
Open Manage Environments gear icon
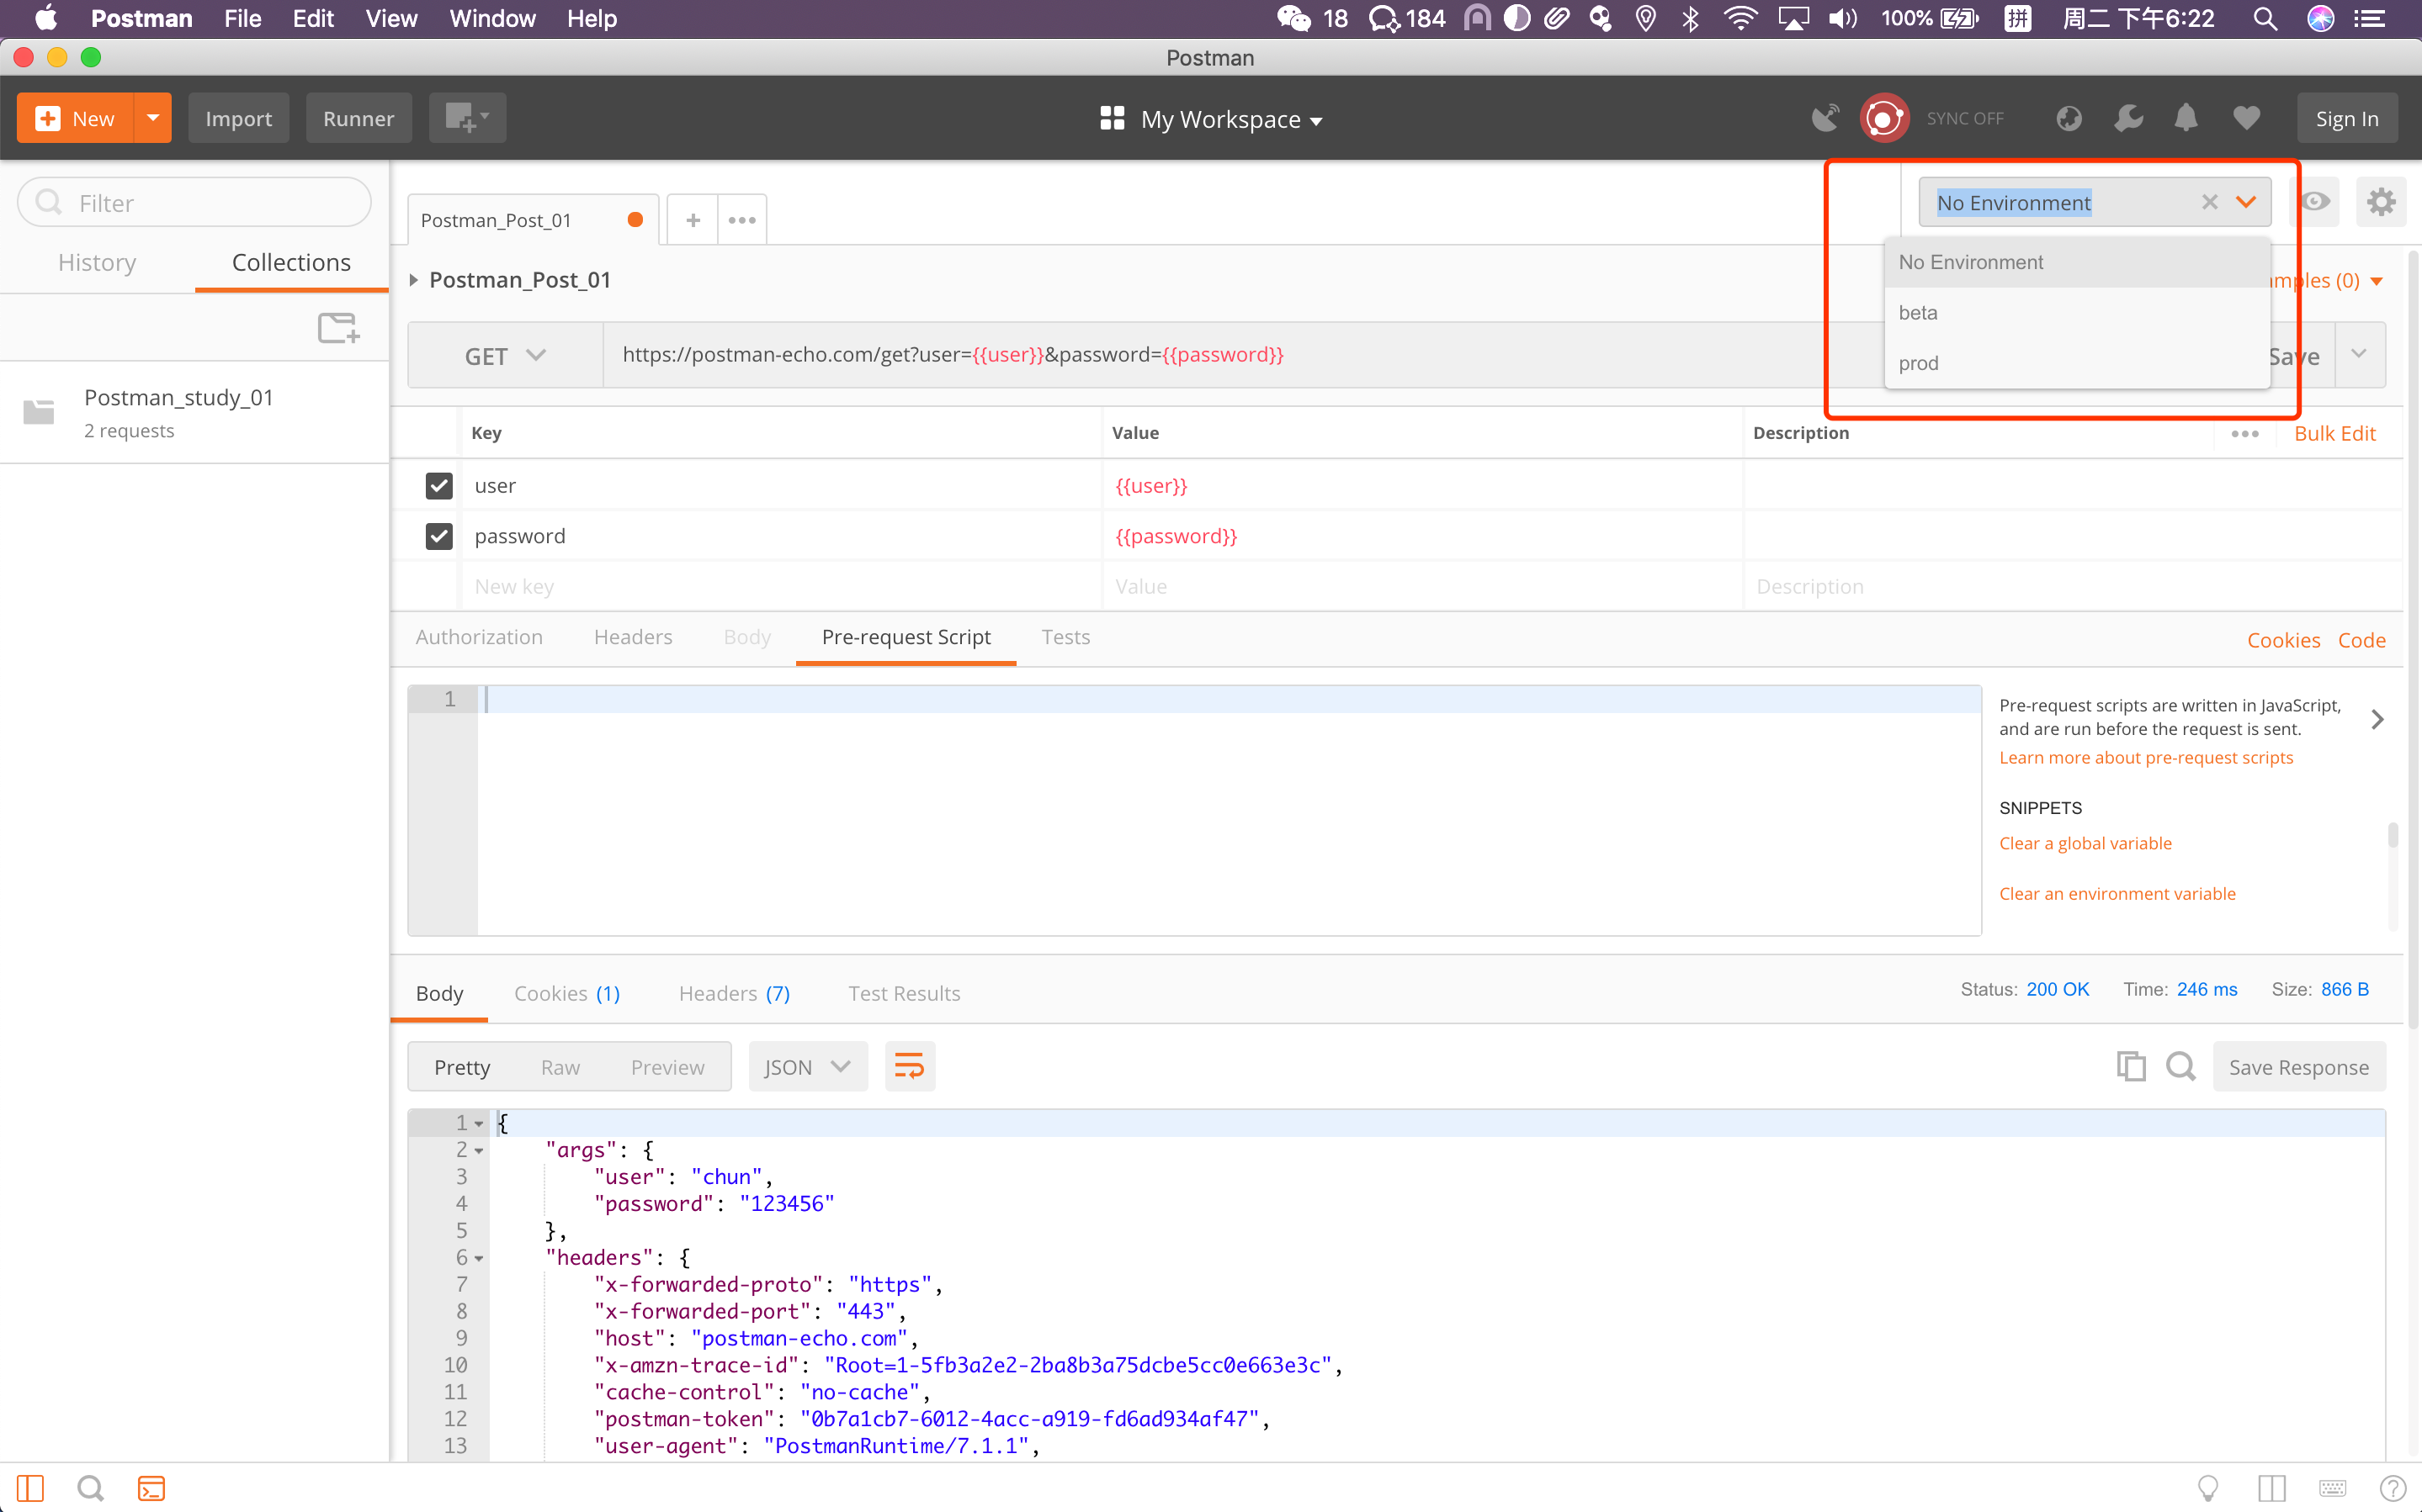click(x=2381, y=202)
